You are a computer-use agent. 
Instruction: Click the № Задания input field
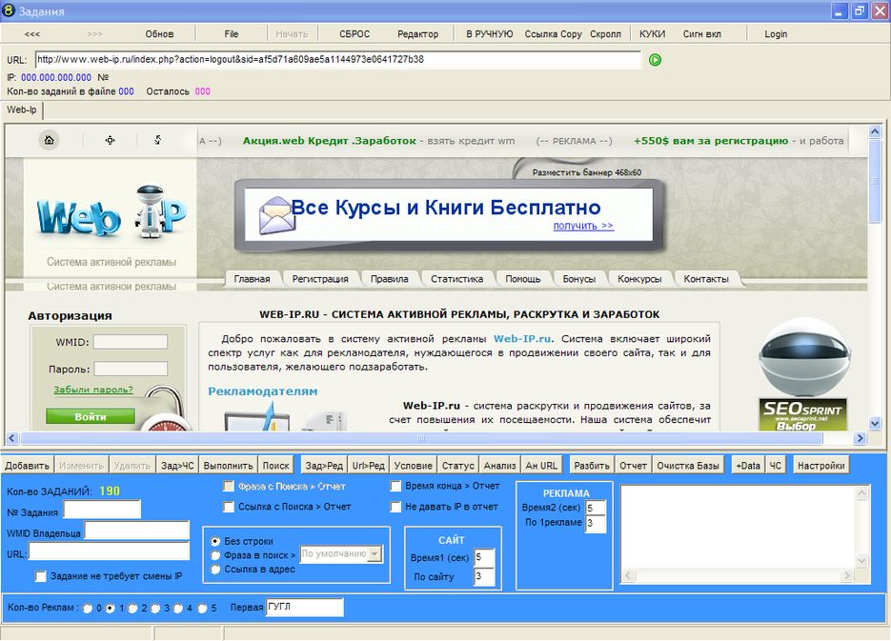click(x=102, y=510)
